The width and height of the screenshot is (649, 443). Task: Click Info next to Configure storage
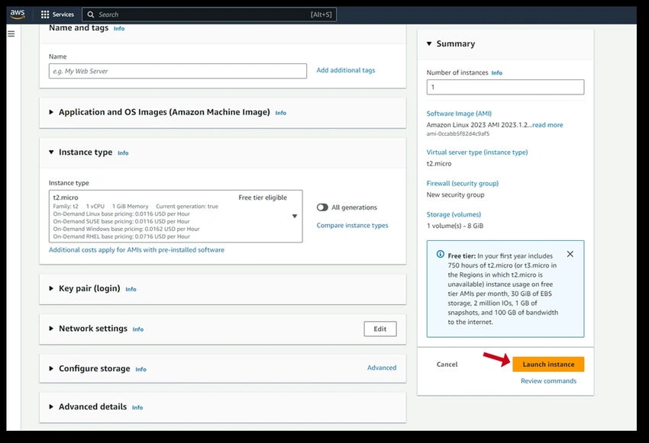point(140,370)
